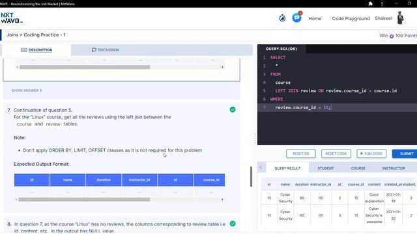The width and height of the screenshot is (417, 234).
Task: Click the 2021-01-20 date cell
Action: [x=394, y=215]
